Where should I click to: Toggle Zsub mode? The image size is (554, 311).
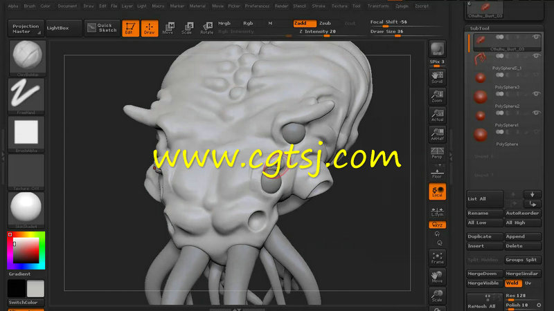(325, 23)
